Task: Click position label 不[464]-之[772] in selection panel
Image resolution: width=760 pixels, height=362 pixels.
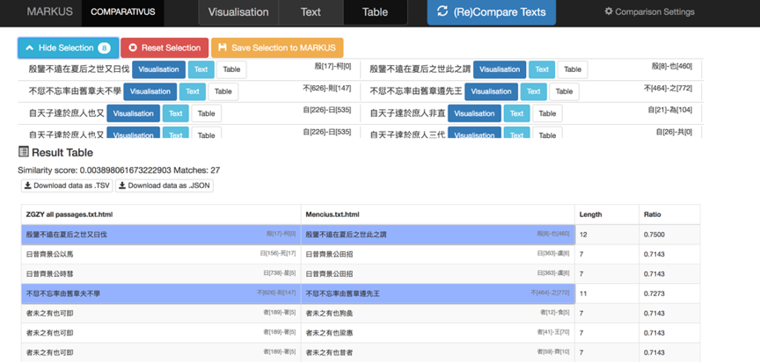Action: tap(668, 88)
